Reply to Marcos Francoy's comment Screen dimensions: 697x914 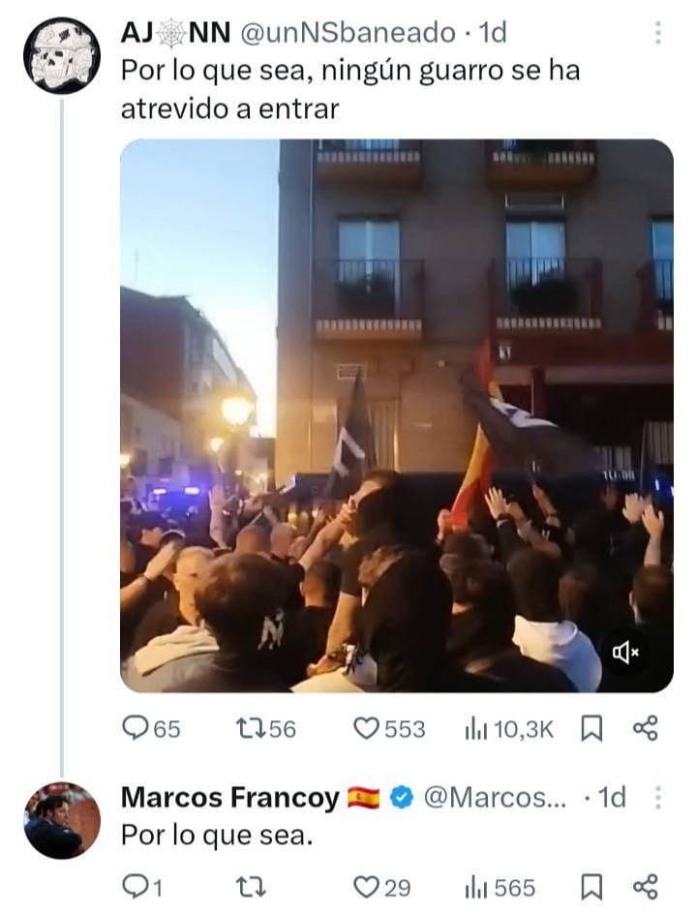coord(142,887)
